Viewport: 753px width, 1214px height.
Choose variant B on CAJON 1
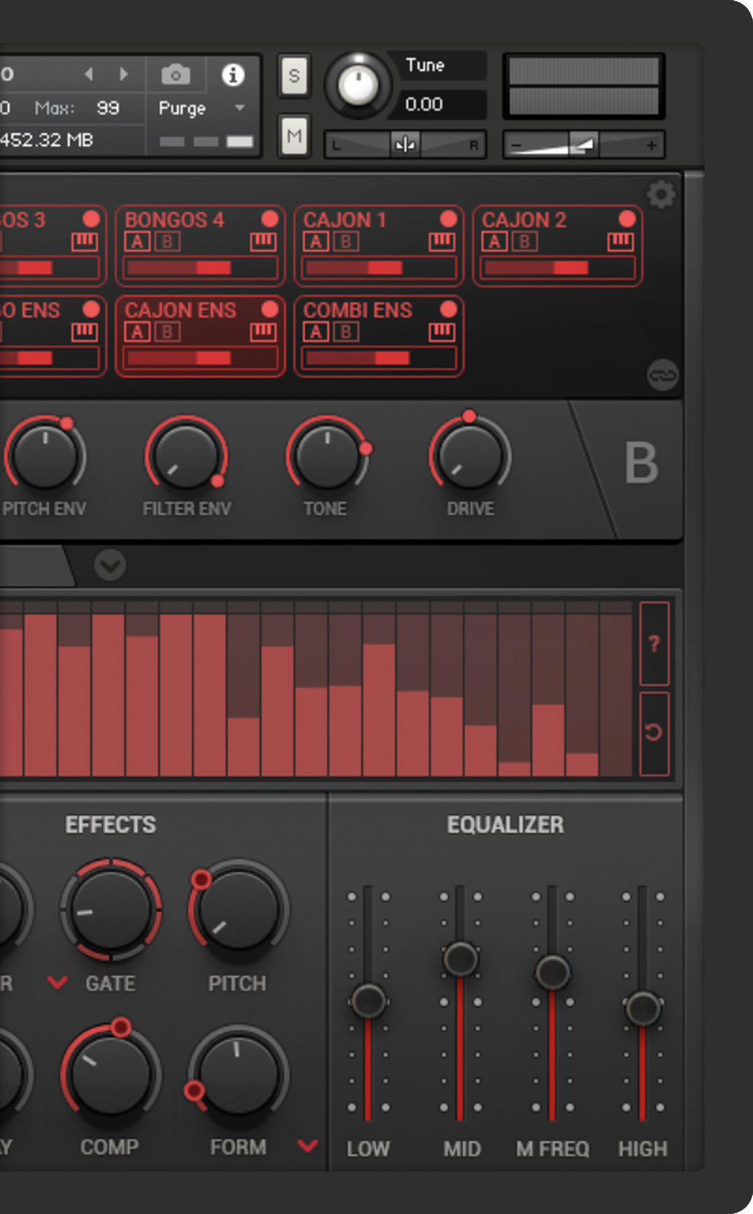346,242
